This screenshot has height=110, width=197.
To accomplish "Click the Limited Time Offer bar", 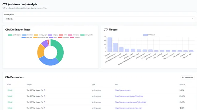I will point(115,47).
